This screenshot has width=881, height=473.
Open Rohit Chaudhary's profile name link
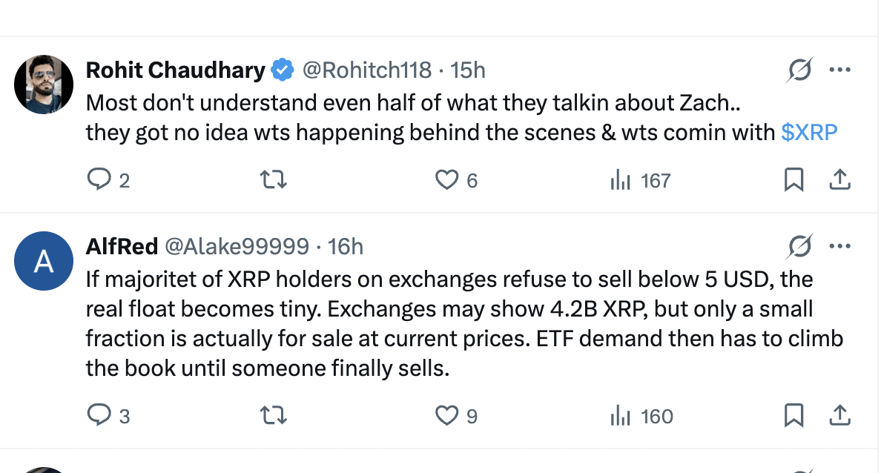click(x=176, y=70)
